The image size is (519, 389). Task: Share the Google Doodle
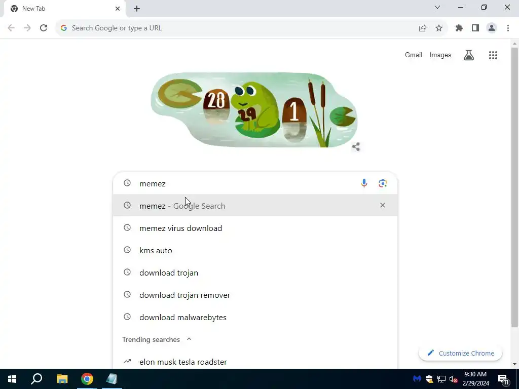click(356, 146)
